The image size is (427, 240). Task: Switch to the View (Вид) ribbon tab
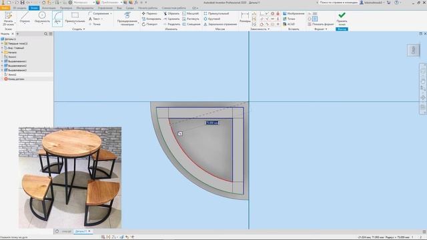tap(119, 8)
